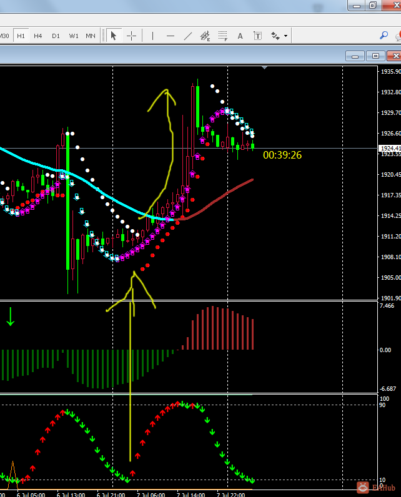The image size is (401, 497).
Task: Select the Fibonacci retracement tool
Action: pos(223,36)
